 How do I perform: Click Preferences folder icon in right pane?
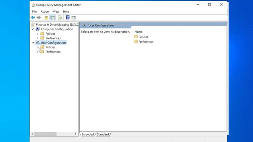136,41
